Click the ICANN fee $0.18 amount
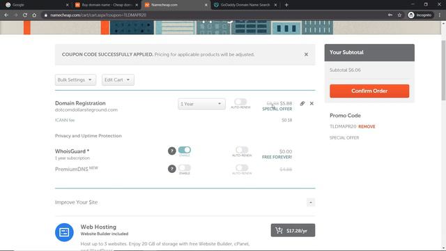This screenshot has width=446, height=251. [x=286, y=120]
